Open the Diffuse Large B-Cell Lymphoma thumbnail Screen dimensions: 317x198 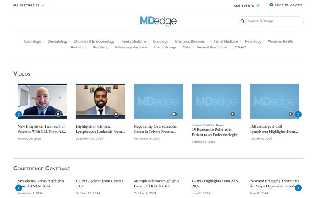coord(275,101)
